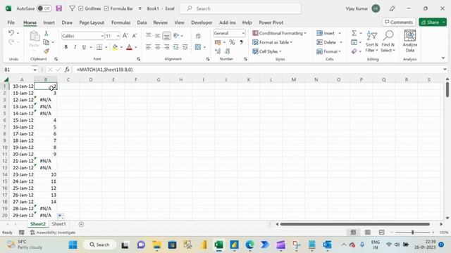
Task: Toggle Bold formatting
Action: click(66, 47)
